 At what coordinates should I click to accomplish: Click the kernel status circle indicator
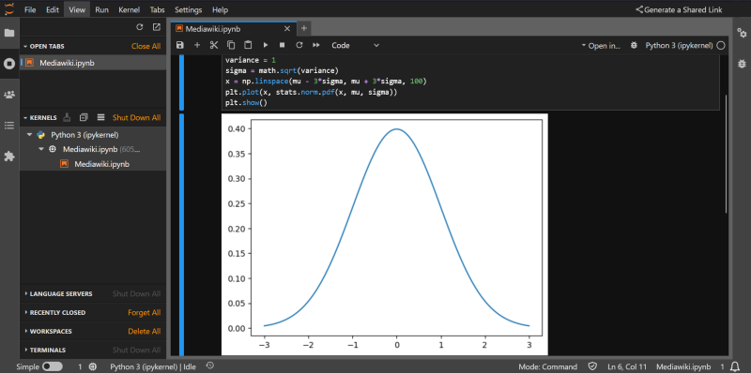tap(721, 45)
